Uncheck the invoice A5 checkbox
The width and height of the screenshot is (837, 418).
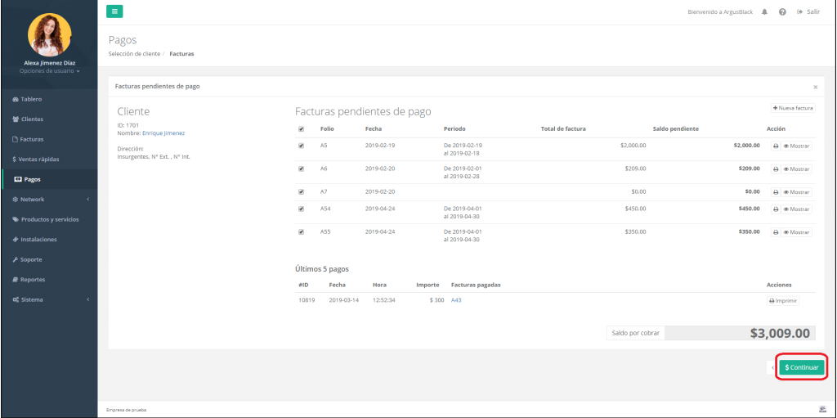(301, 146)
